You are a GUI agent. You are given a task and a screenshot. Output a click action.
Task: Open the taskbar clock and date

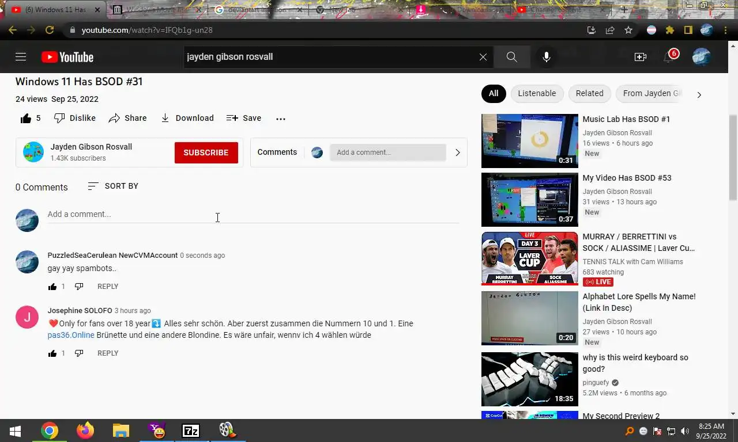(711, 431)
